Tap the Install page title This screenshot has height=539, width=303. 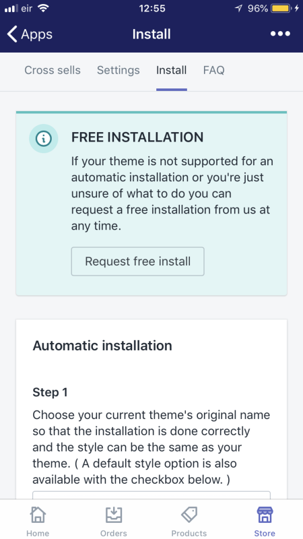pyautogui.click(x=151, y=34)
